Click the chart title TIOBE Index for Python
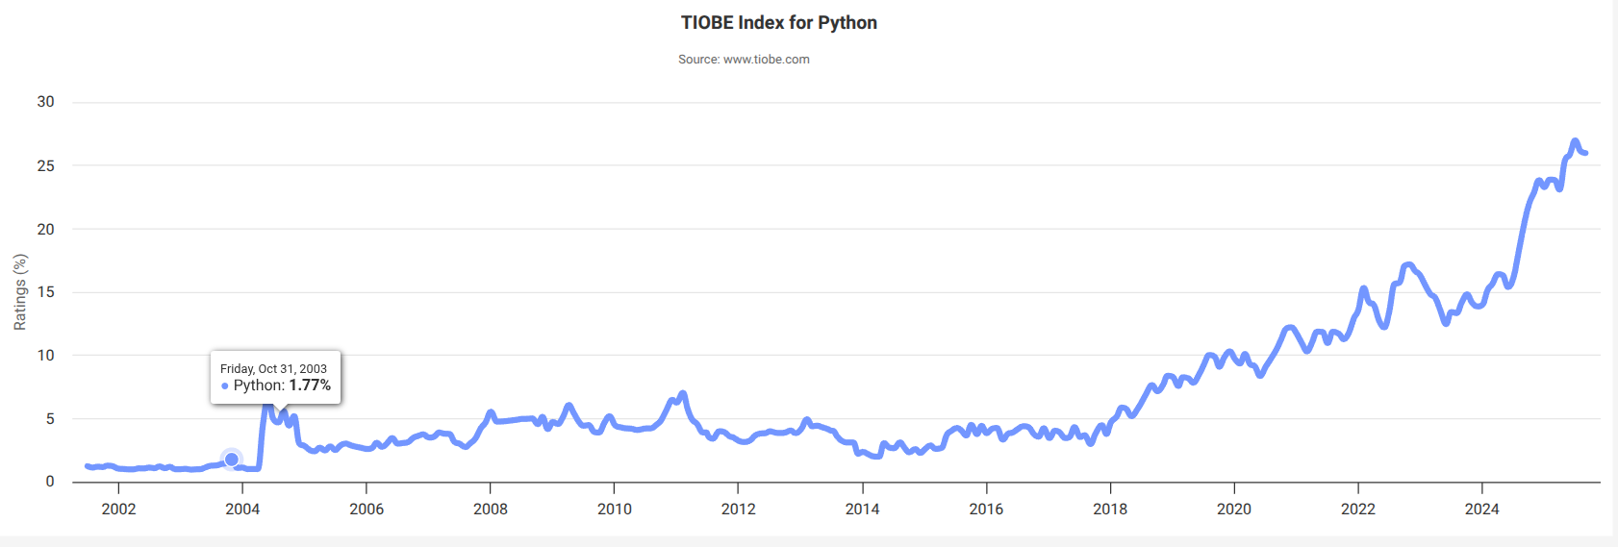Viewport: 1618px width, 547px height. 779,23
